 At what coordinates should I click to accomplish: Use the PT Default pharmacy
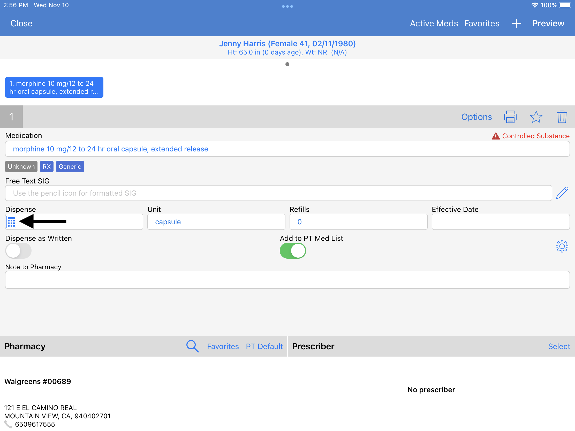[264, 346]
